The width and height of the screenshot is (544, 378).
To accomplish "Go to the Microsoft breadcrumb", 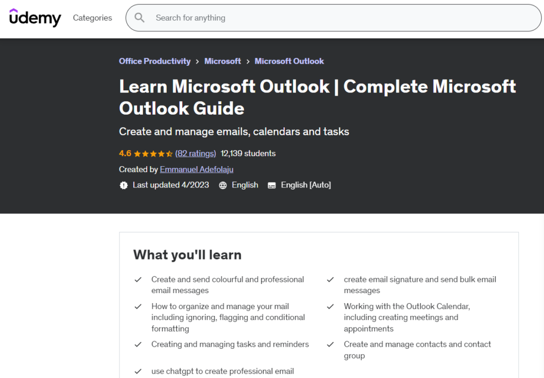I will 223,61.
